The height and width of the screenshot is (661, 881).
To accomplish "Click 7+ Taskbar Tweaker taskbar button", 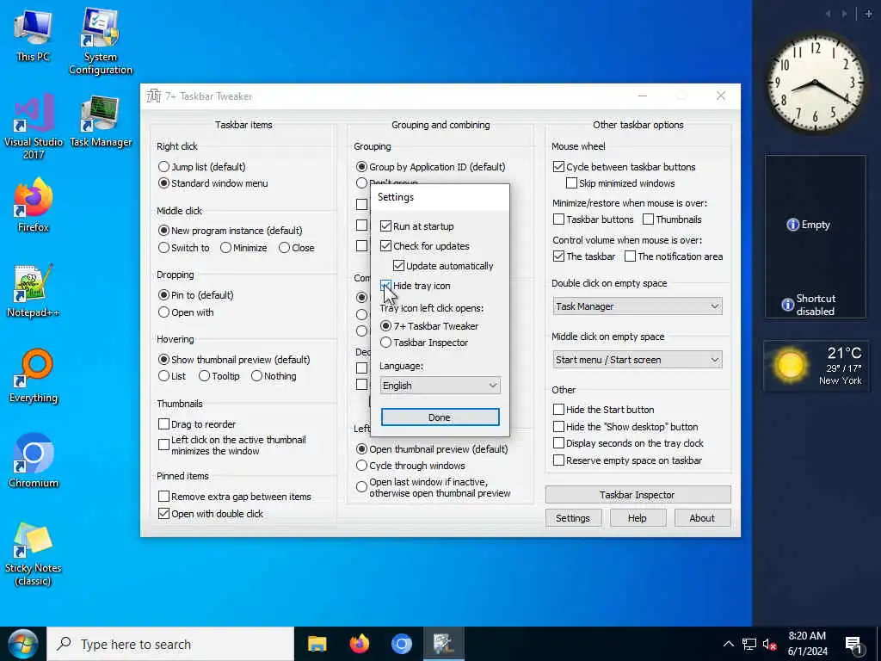I will point(443,644).
